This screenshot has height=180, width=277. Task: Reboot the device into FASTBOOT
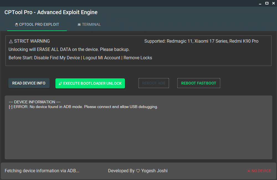pyautogui.click(x=199, y=83)
